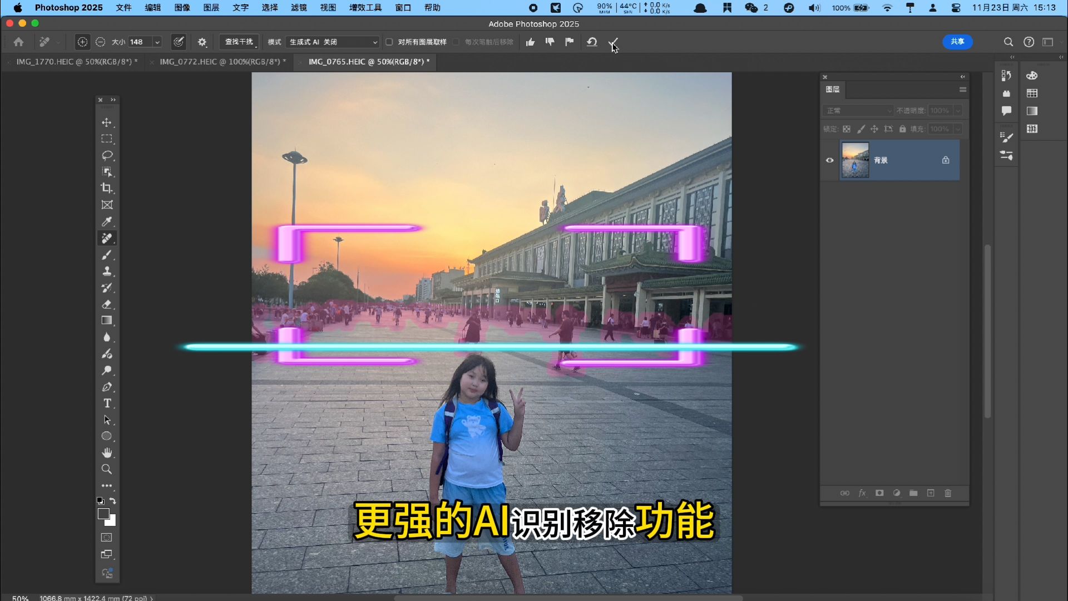Click 背景 layer thumbnail
The height and width of the screenshot is (601, 1068).
[x=854, y=160]
